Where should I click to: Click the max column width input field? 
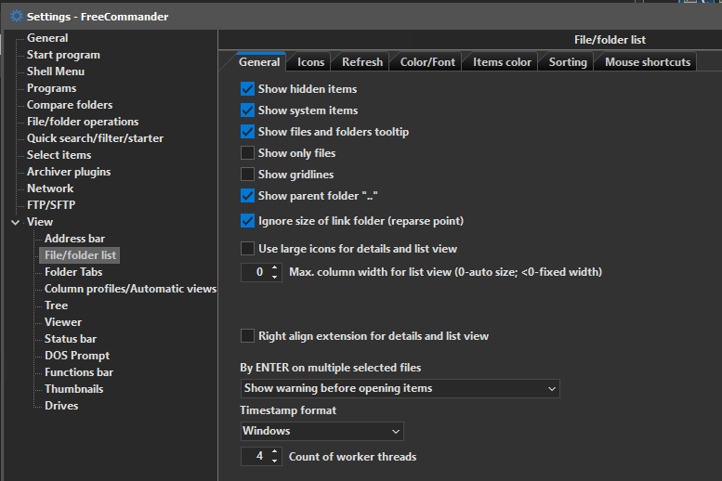pos(255,273)
